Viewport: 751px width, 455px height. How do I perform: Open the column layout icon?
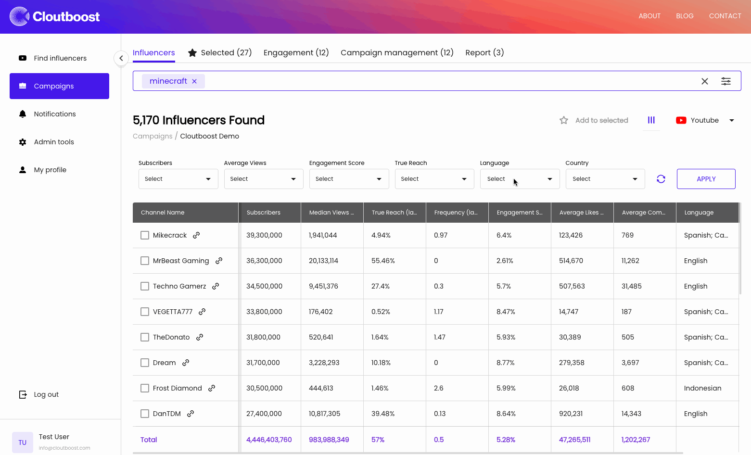click(x=651, y=120)
